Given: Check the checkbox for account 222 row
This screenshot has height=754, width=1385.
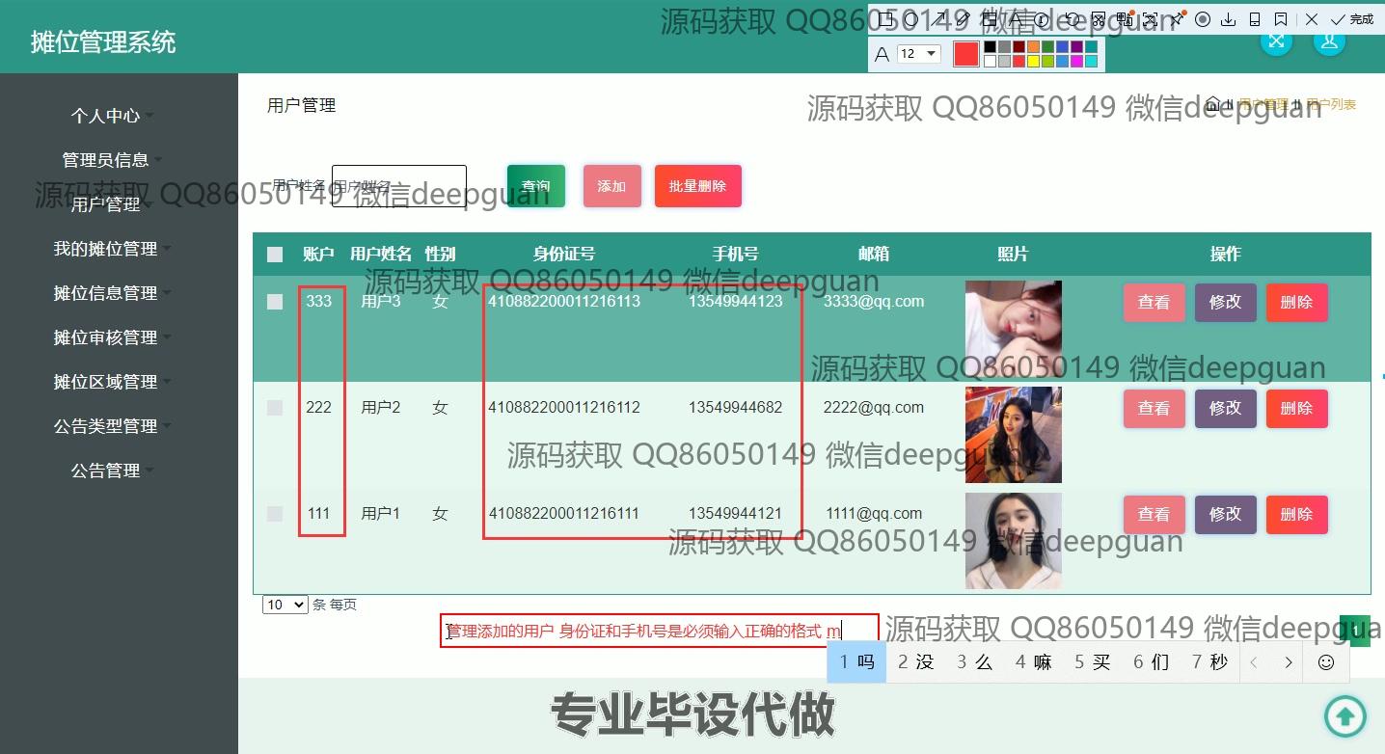Looking at the screenshot, I should point(275,408).
